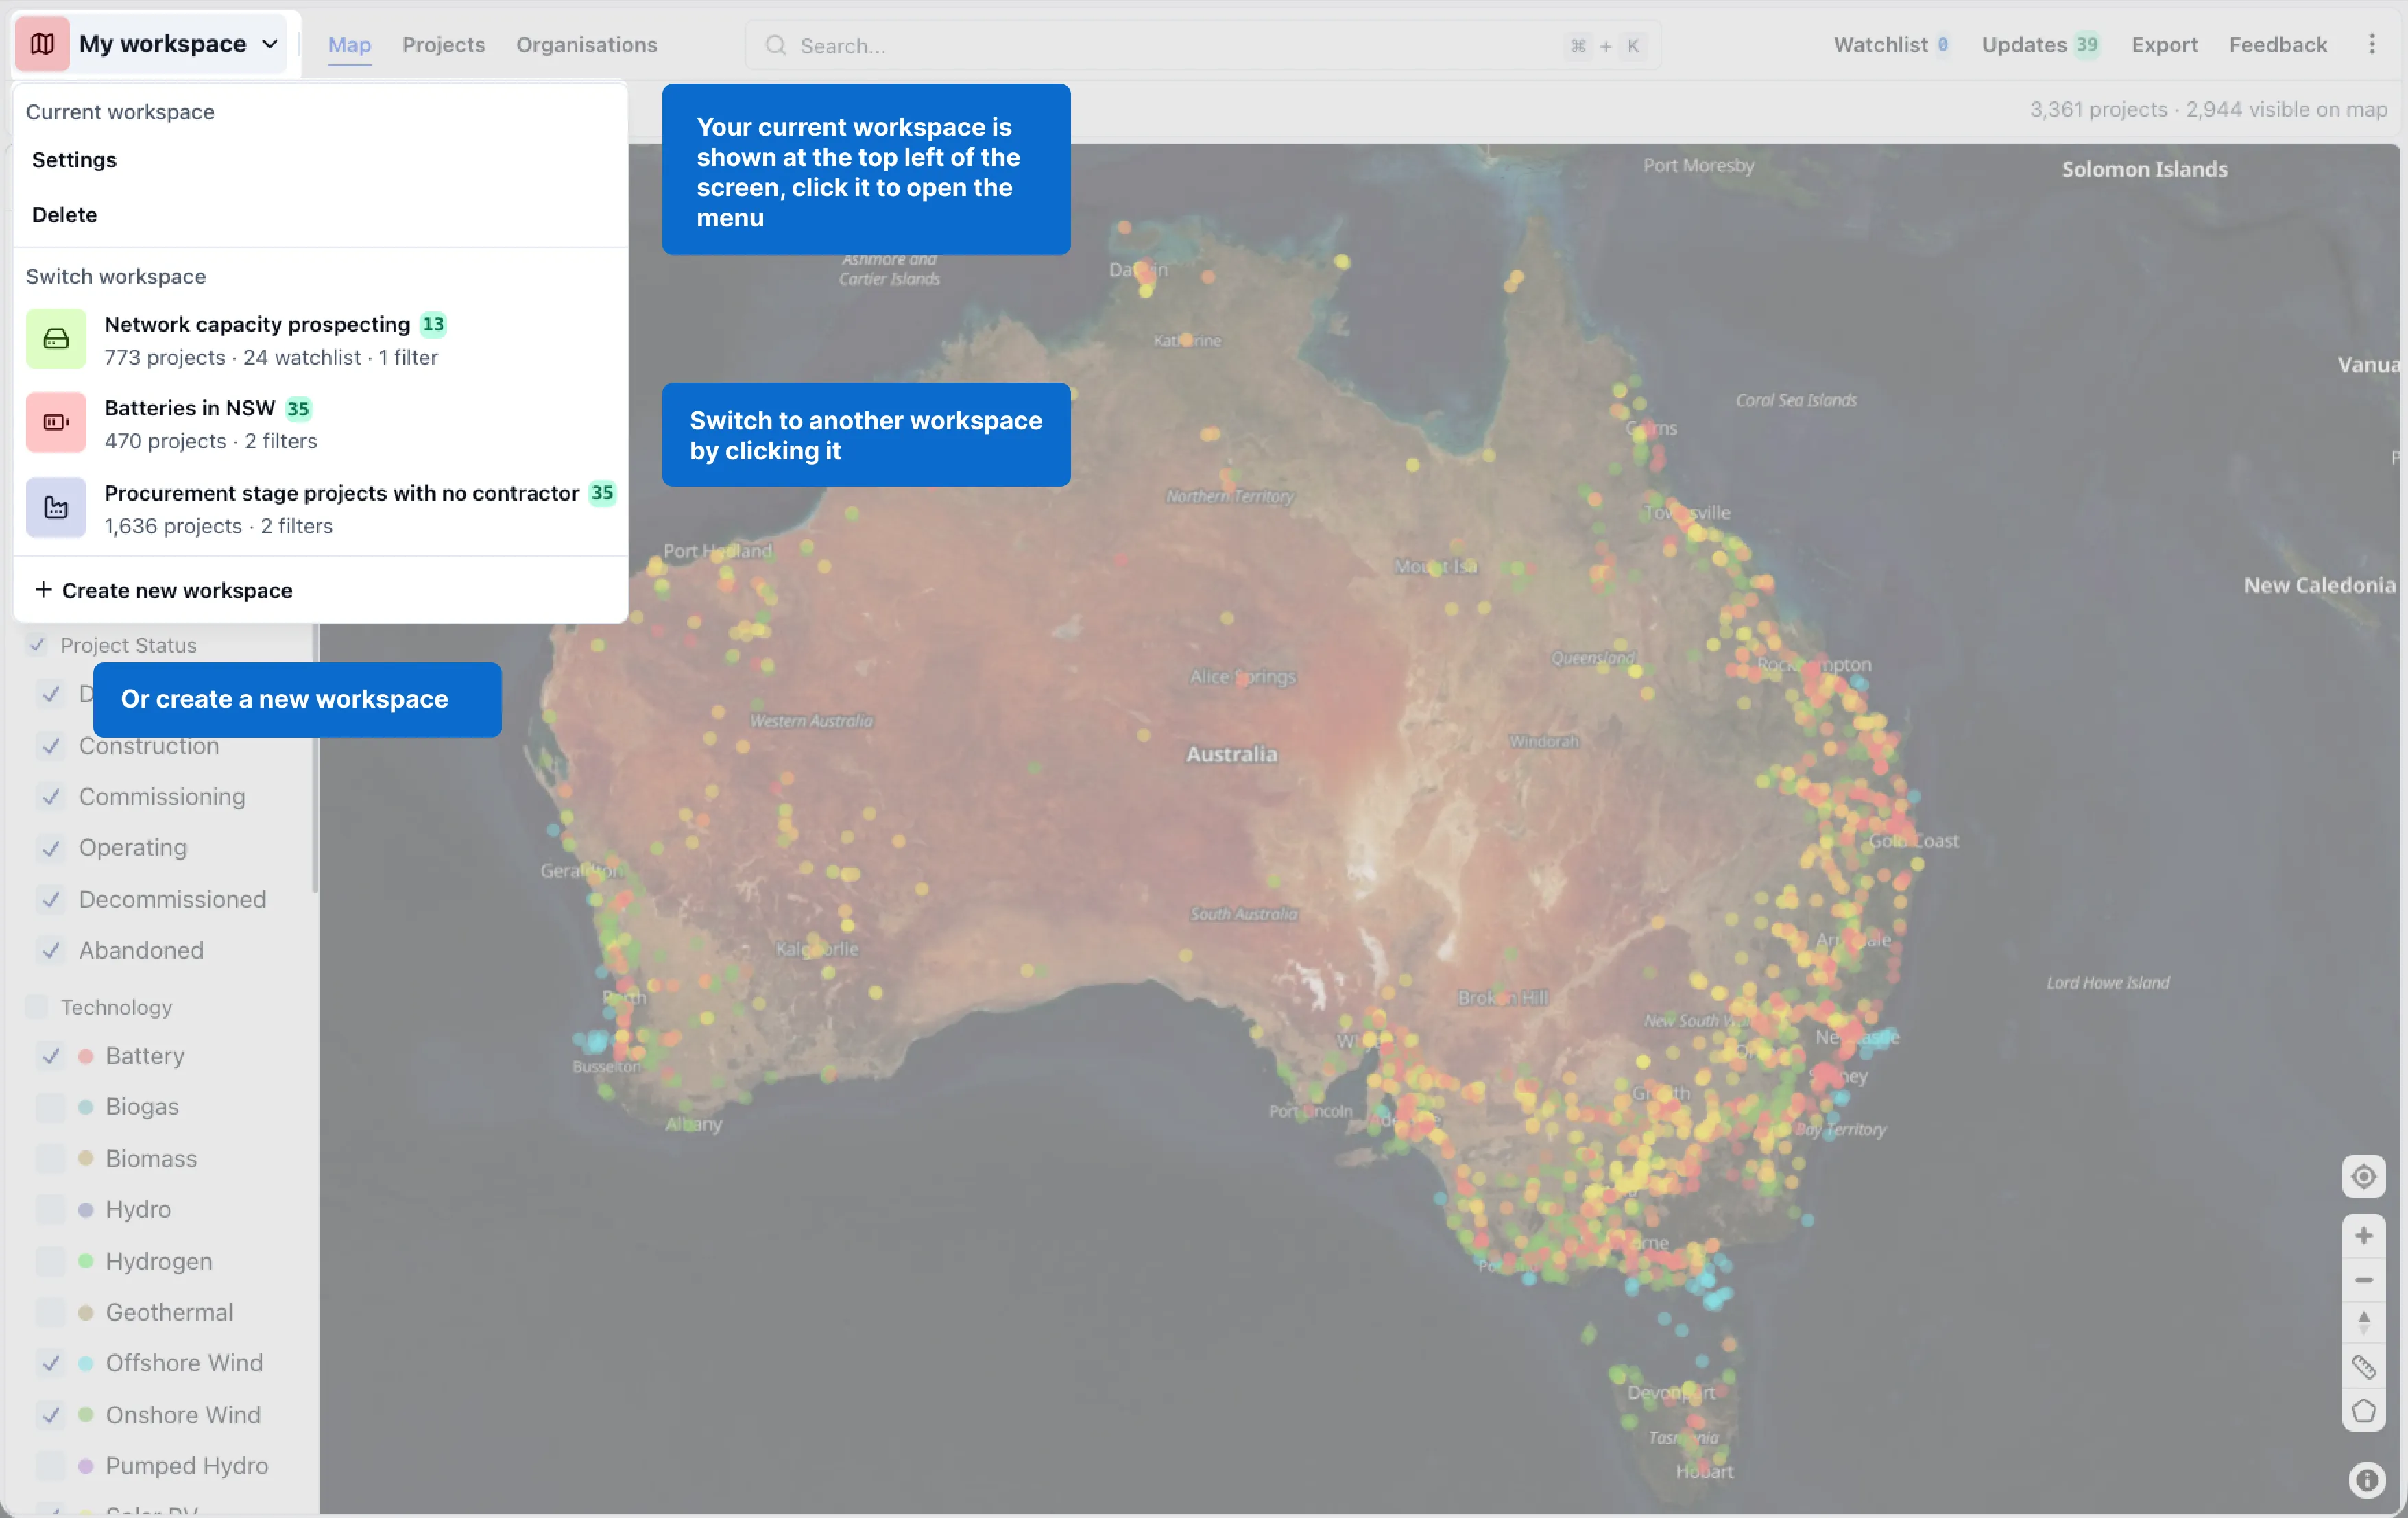The height and width of the screenshot is (1518, 2408).
Task: Open the My workspace dropdown chevron
Action: point(270,44)
